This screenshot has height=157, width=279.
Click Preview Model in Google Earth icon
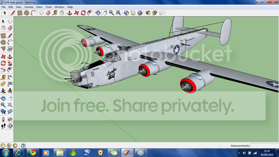tap(140, 13)
